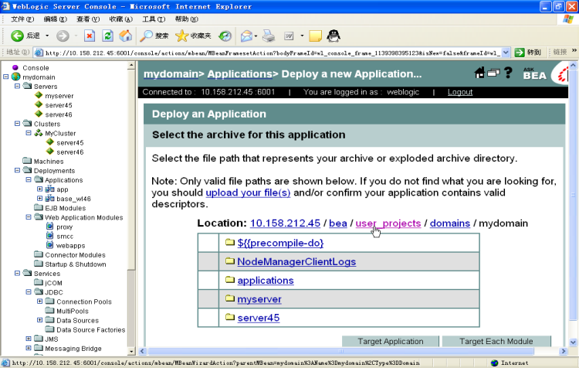Click the myserver folder icon in table
Screen dimensions: 579x368
click(230, 298)
